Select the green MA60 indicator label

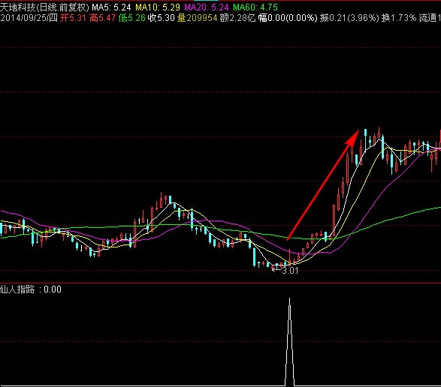click(x=255, y=7)
